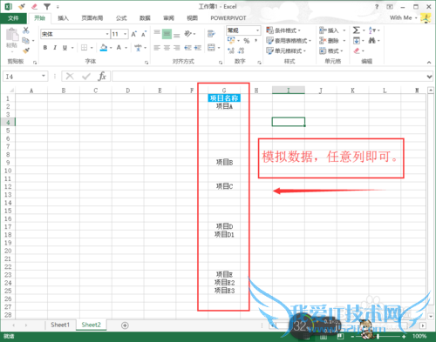The width and height of the screenshot is (436, 342).
Task: Switch to the Insert tab
Action: [x=63, y=18]
